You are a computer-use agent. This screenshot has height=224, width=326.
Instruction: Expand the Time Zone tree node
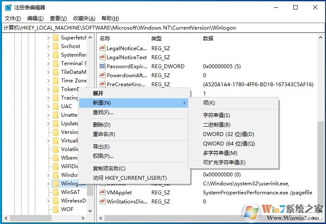click(49, 81)
